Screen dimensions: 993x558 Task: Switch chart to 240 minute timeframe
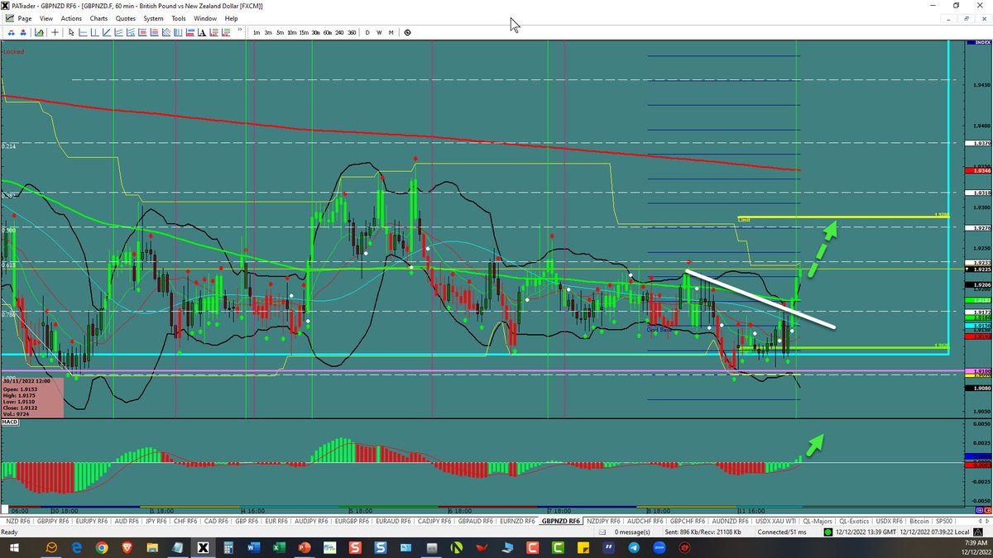click(x=339, y=32)
